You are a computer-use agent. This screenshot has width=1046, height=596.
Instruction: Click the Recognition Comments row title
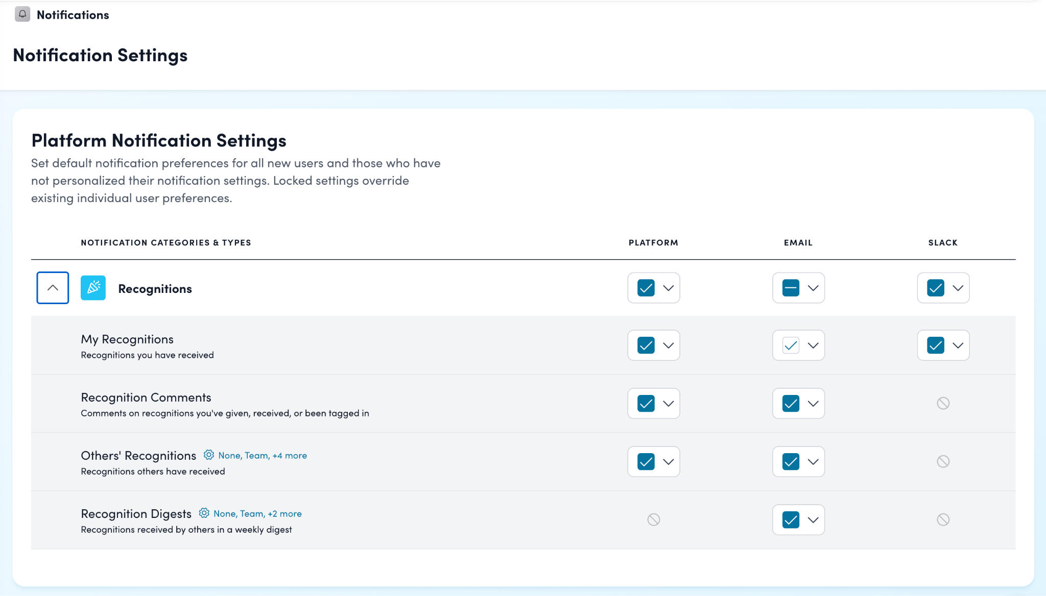pyautogui.click(x=146, y=397)
